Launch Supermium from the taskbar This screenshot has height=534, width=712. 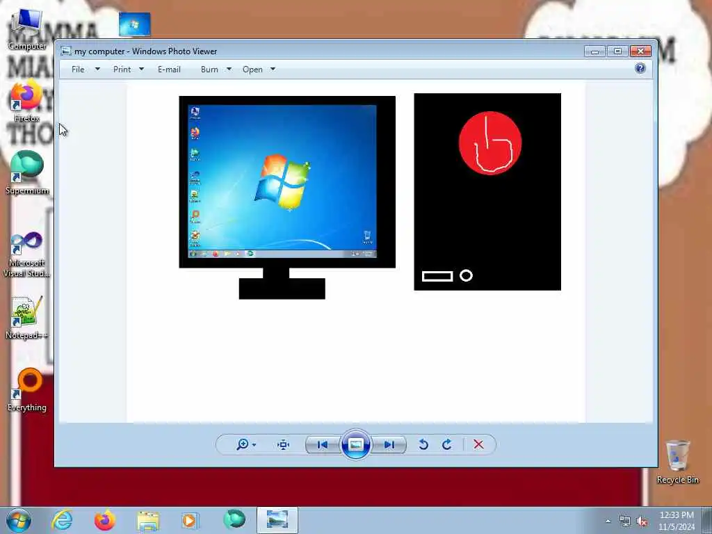[x=234, y=519]
